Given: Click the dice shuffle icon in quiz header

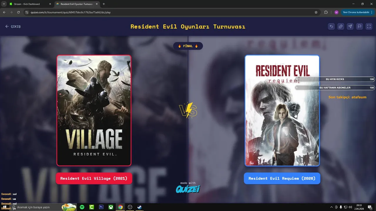Looking at the screenshot, I should coord(341,26).
